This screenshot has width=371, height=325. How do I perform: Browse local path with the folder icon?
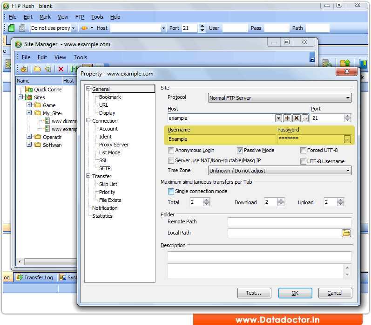click(x=346, y=233)
